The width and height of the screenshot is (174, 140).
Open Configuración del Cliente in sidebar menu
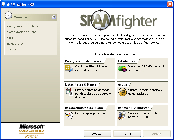pyautogui.click(x=23, y=26)
